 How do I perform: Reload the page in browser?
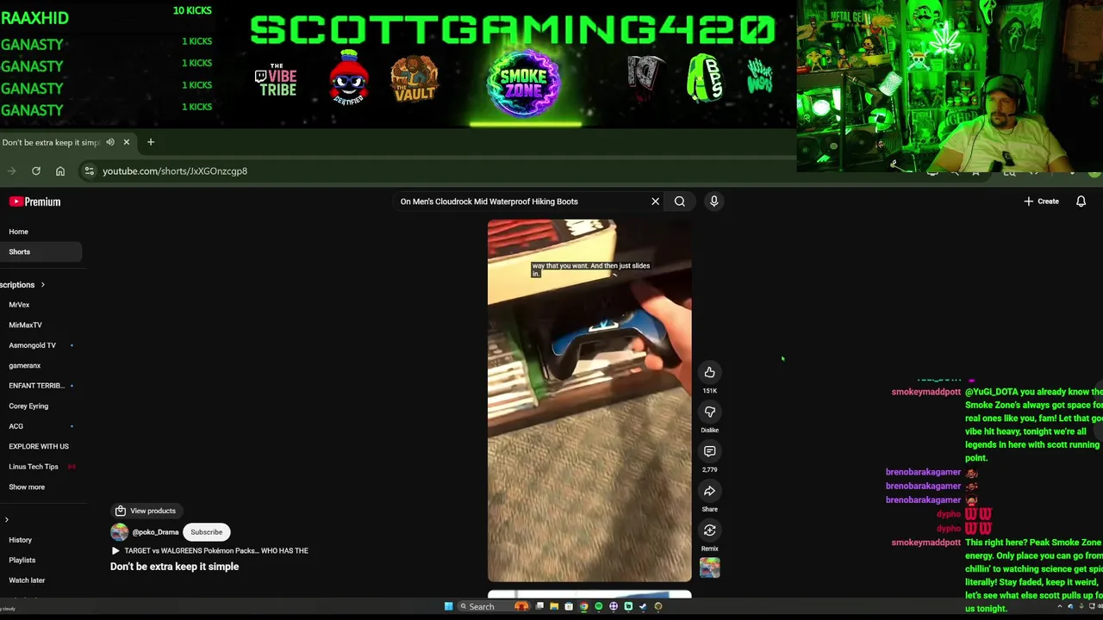pos(36,171)
